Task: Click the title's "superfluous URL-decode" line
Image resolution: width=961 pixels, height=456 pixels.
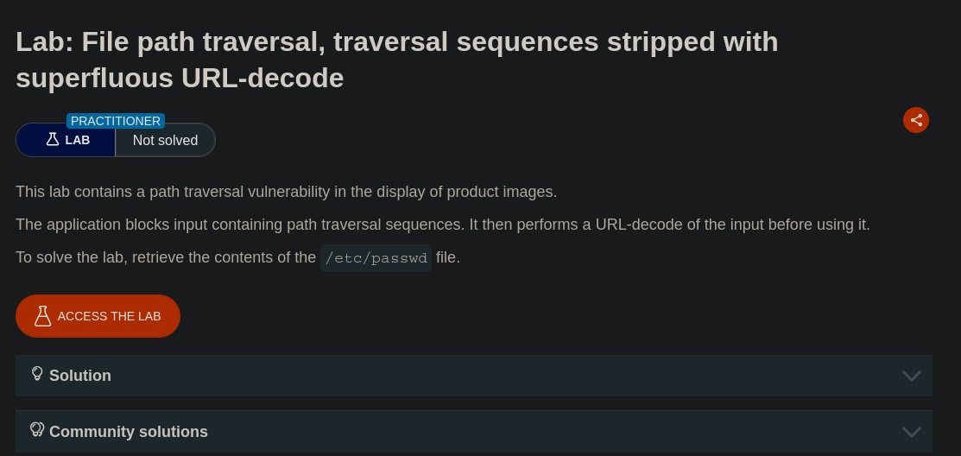Action: (180, 78)
